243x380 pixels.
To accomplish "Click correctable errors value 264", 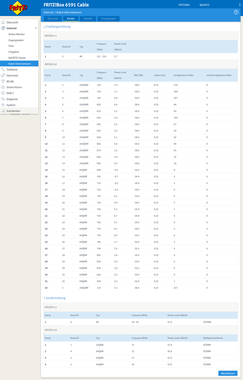I will pyautogui.click(x=175, y=92).
